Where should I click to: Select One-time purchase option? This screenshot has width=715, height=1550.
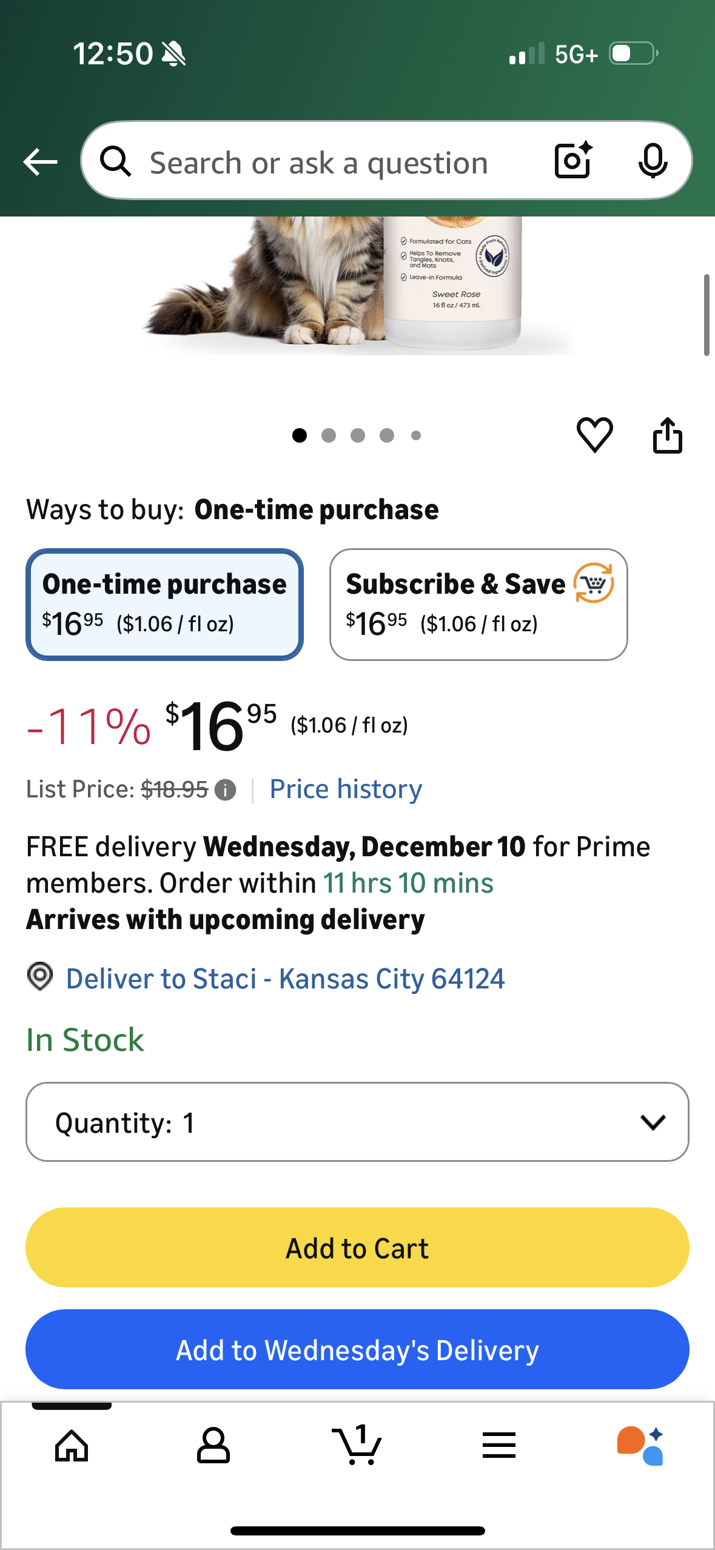point(164,604)
